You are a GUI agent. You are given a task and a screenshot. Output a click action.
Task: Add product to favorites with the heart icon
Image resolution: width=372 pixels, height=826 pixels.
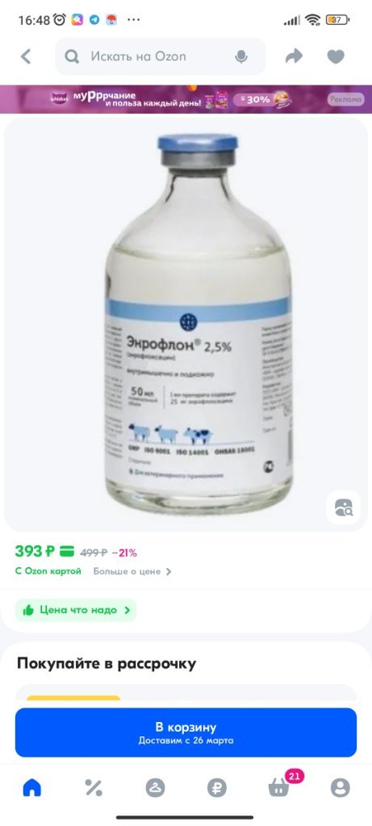tap(336, 56)
